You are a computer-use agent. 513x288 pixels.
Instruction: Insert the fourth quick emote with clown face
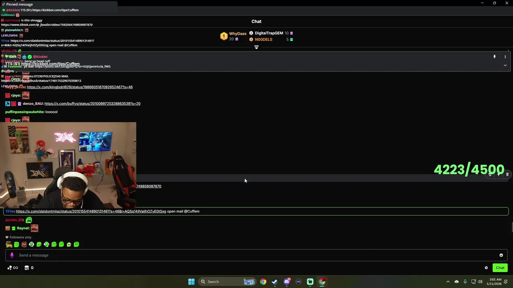[x=31, y=244]
